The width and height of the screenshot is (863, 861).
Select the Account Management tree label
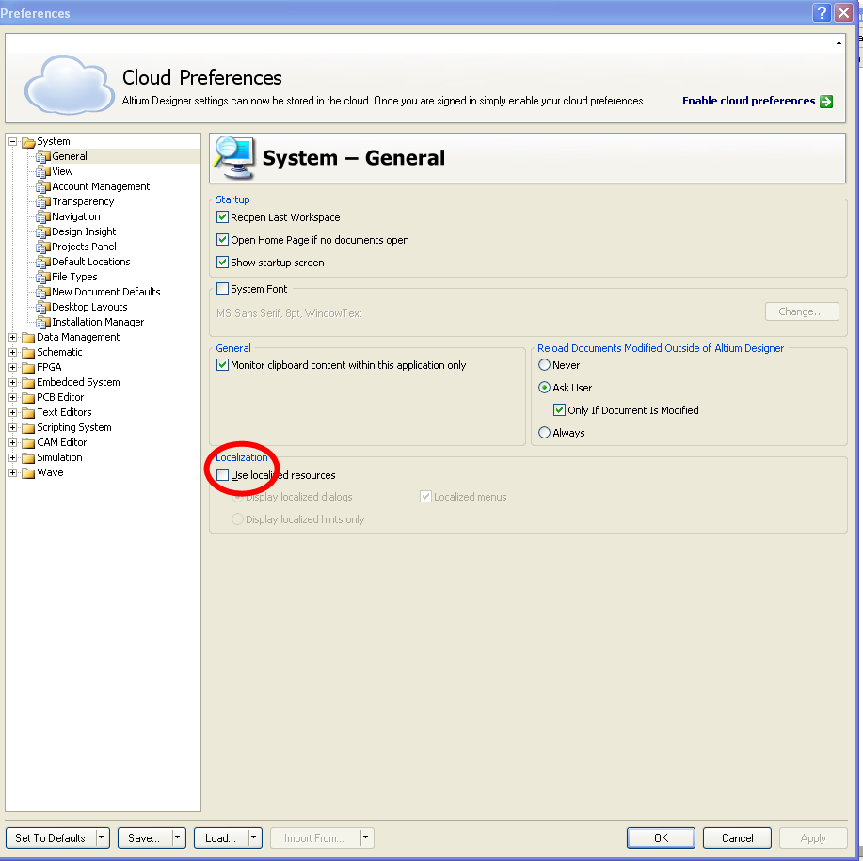point(101,186)
